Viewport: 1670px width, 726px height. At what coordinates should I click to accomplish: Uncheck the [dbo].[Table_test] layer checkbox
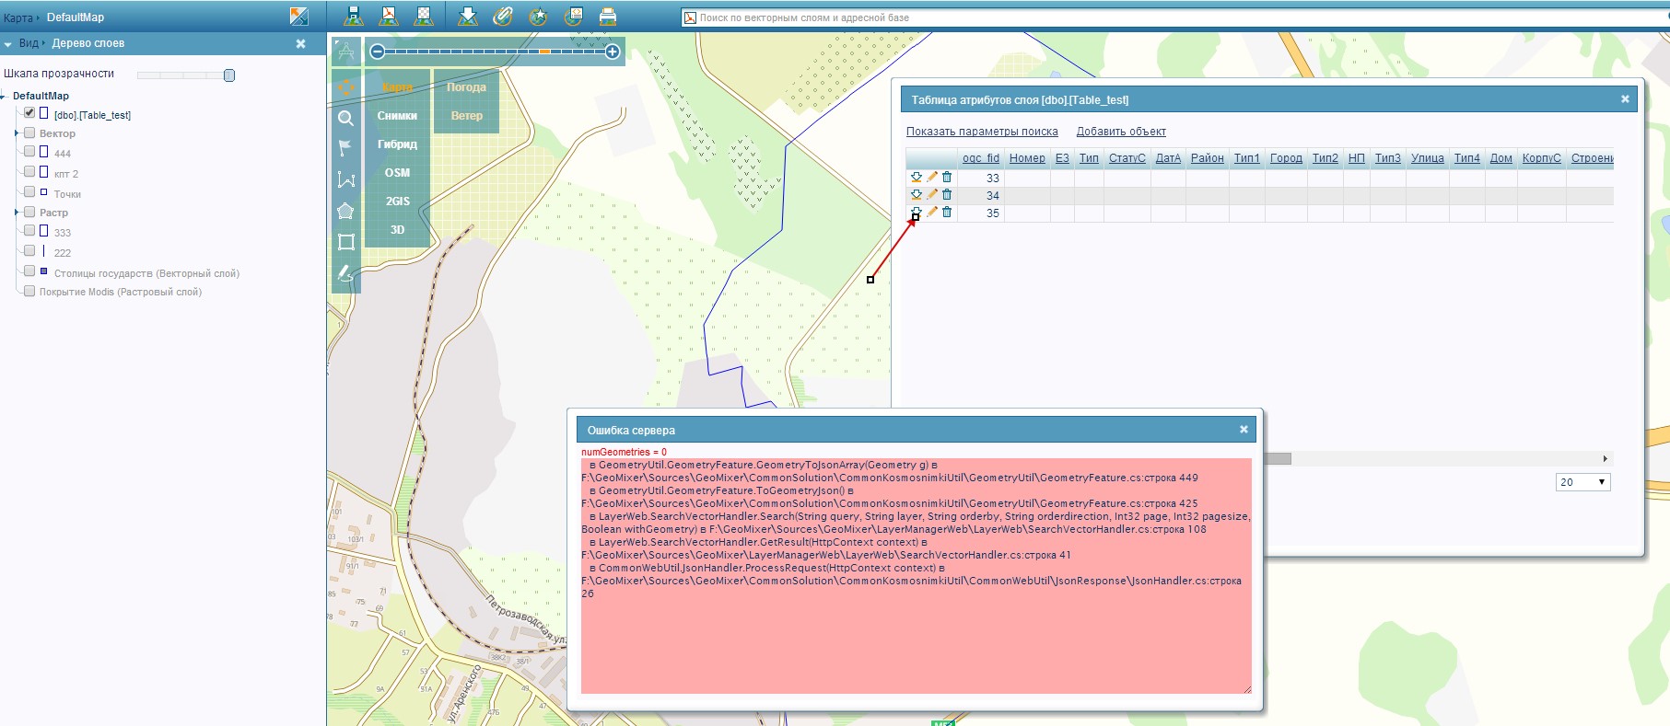tap(29, 113)
